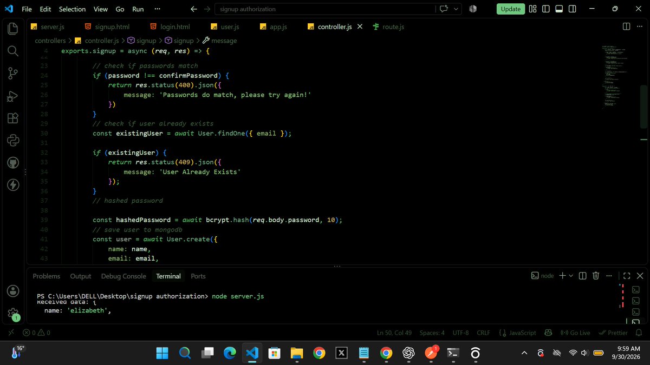
Task: Open the Copilot chat icon
Action: (x=445, y=9)
